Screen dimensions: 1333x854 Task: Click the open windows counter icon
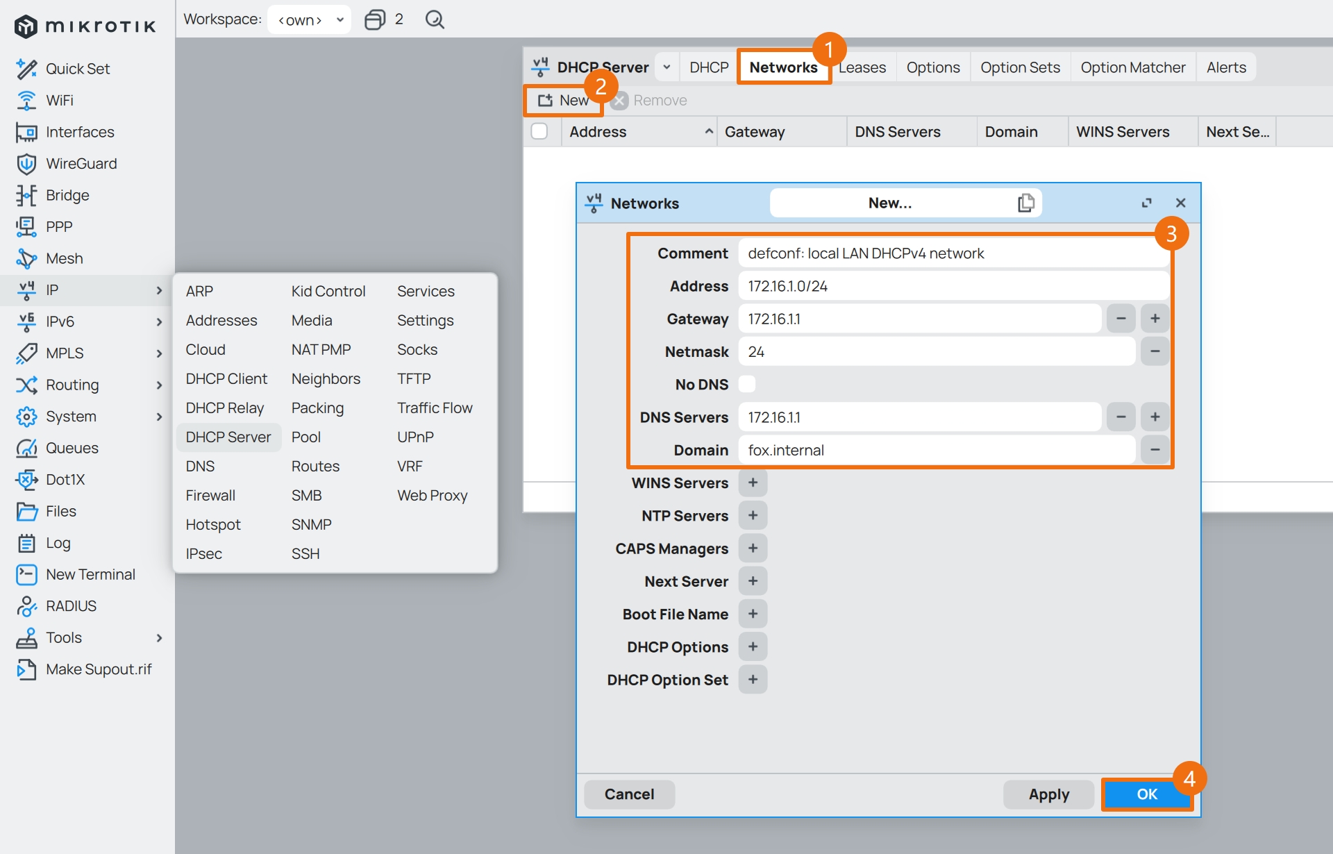pos(375,19)
